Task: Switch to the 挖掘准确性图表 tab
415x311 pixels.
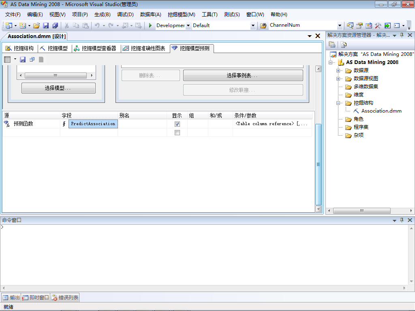Action: pos(144,48)
